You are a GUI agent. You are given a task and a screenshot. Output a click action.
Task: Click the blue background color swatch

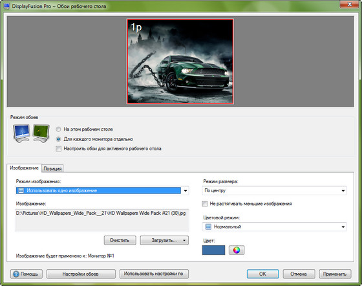tap(213, 250)
